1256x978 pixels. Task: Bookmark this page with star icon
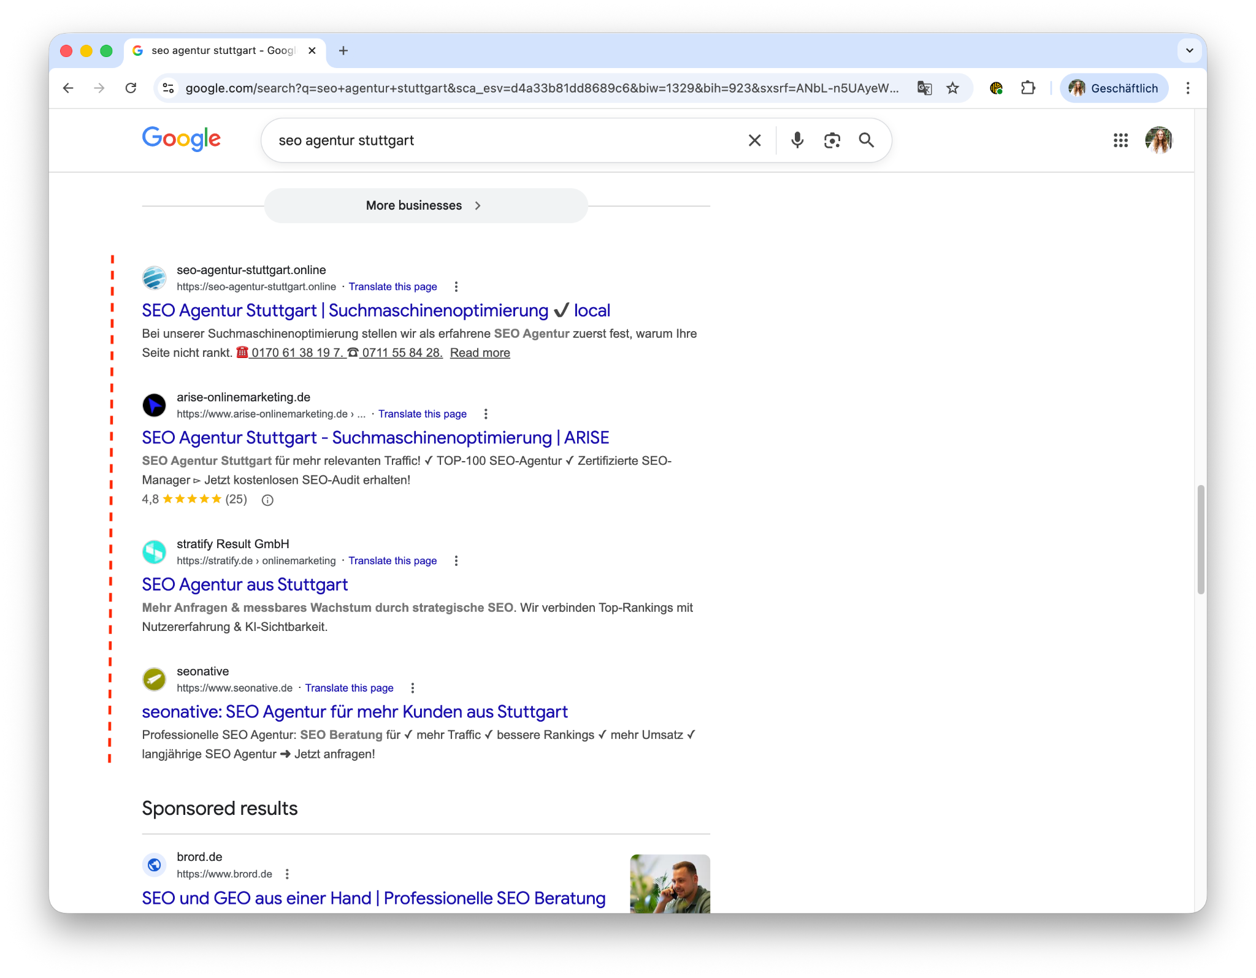click(952, 88)
